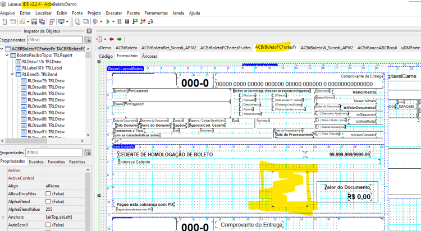The width and height of the screenshot is (421, 231).
Task: Switch to the ACBrBoletoFCFortesFr.dfm tab
Action: pyautogui.click(x=226, y=48)
